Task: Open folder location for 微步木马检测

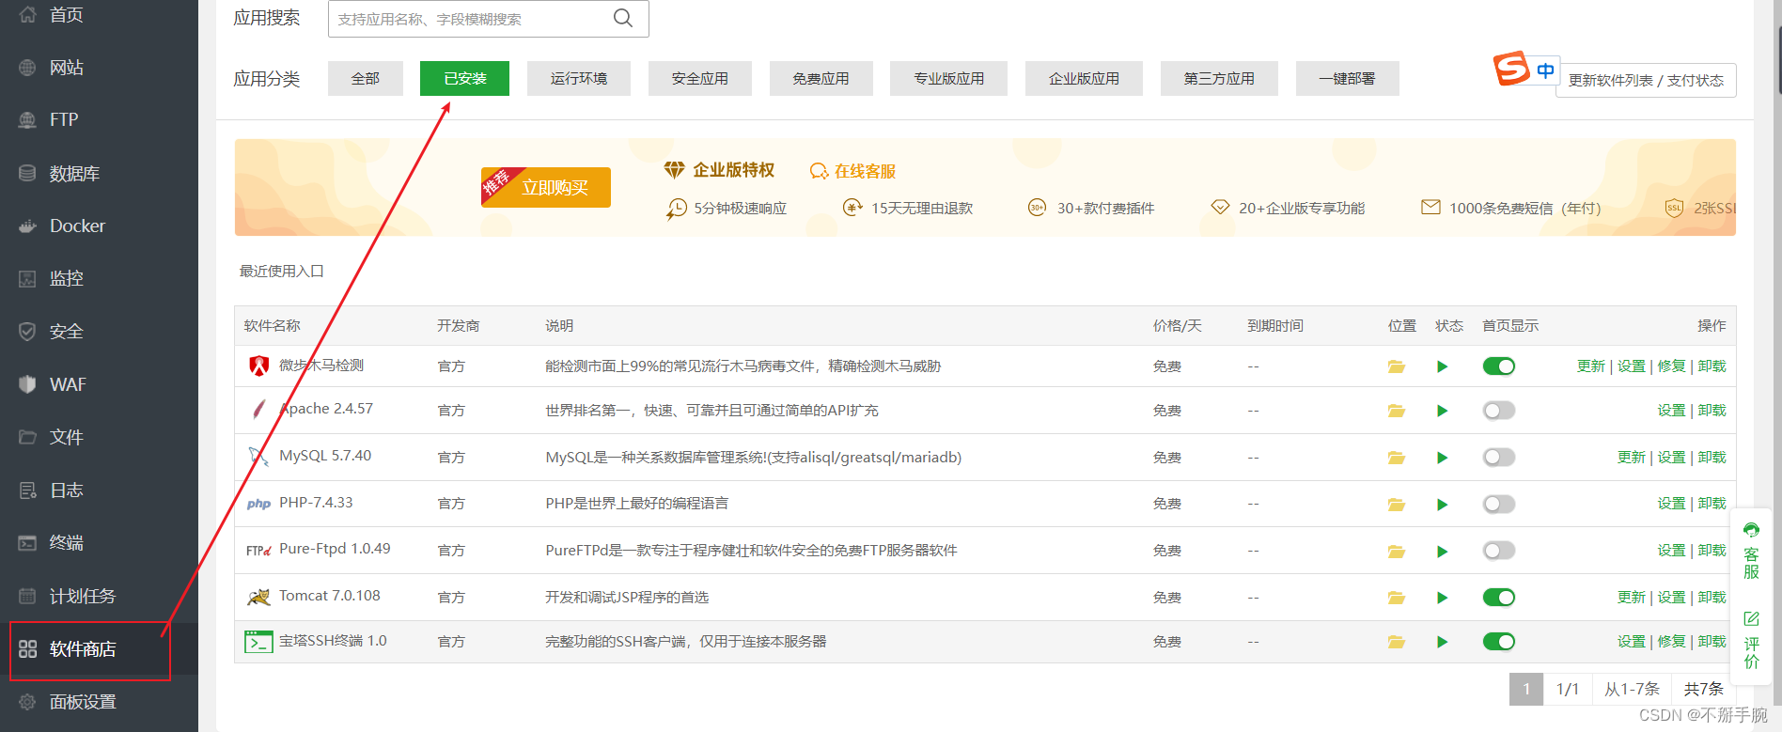Action: [1397, 366]
